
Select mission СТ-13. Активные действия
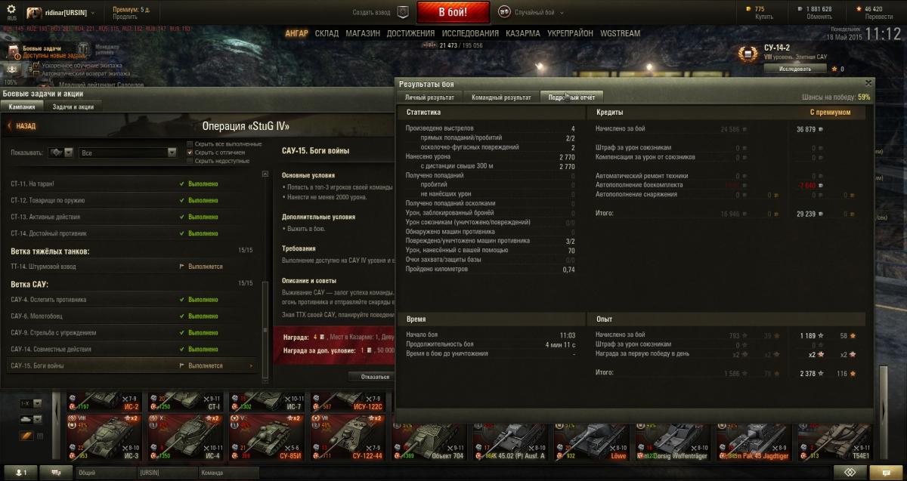(132, 217)
